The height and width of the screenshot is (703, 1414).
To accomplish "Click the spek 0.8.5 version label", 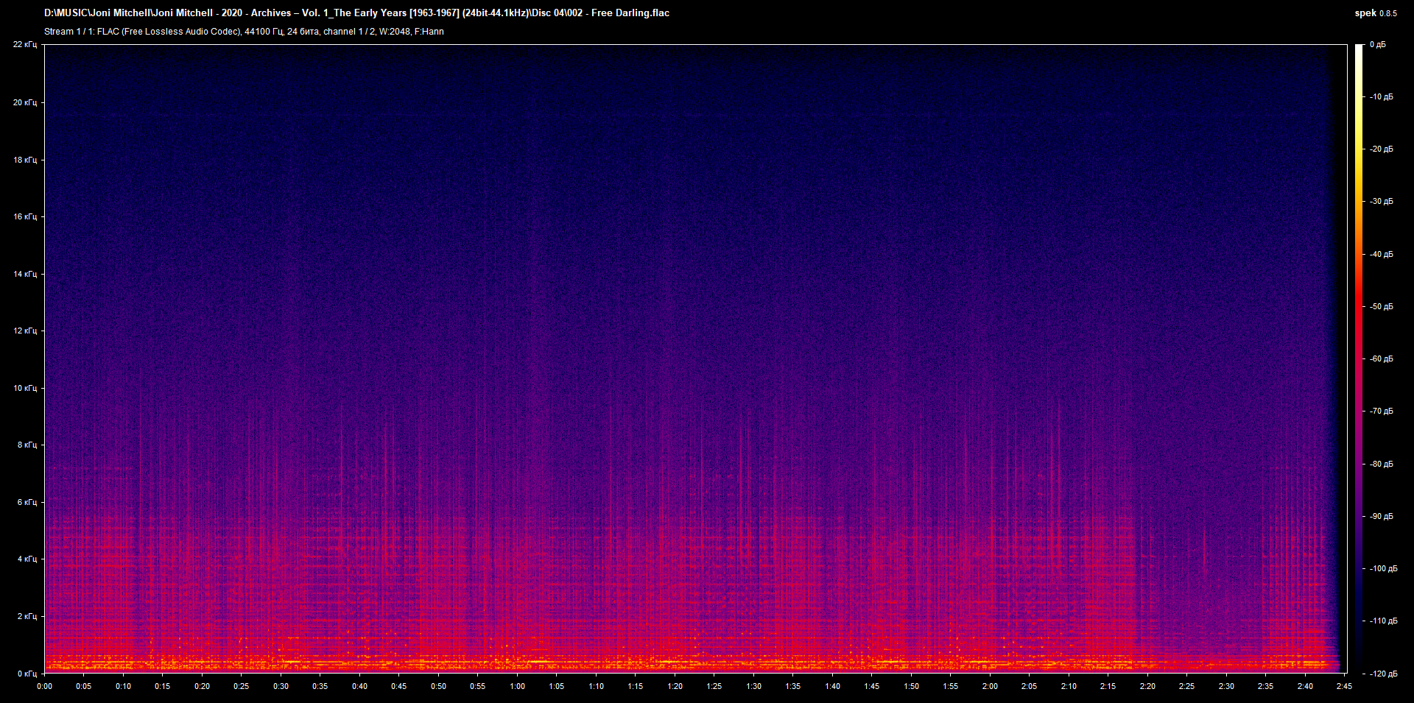I will [1375, 13].
